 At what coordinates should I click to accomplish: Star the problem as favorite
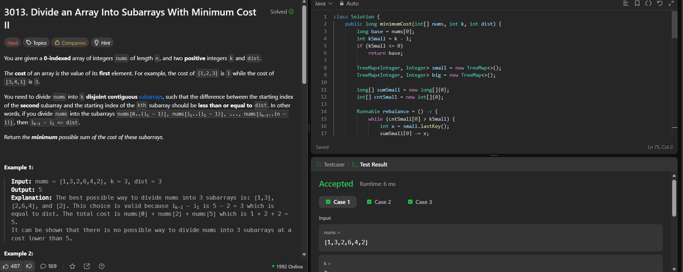tap(72, 266)
